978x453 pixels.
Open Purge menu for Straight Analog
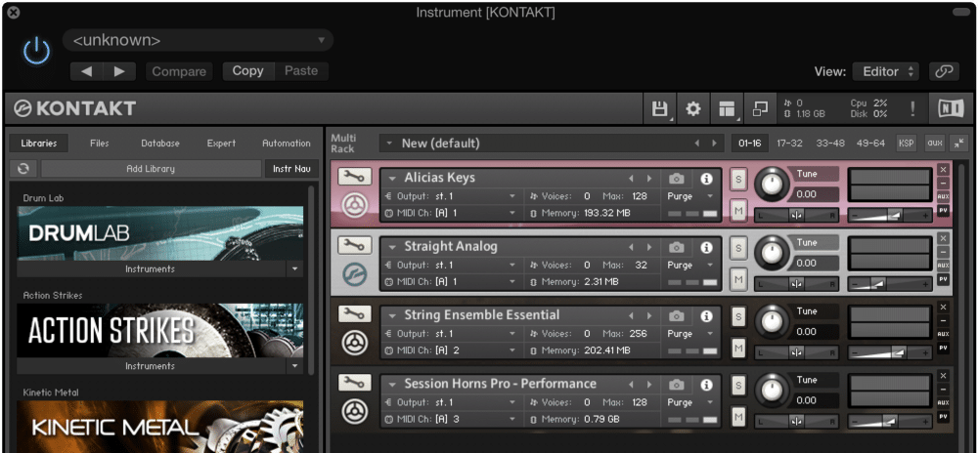tap(690, 266)
